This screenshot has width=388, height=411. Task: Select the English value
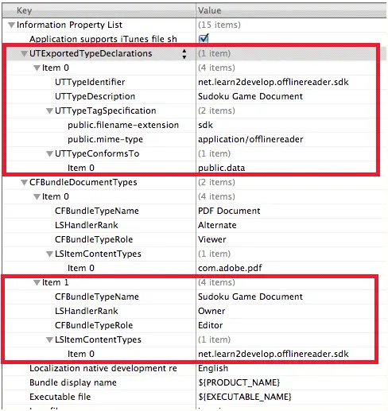(x=213, y=368)
